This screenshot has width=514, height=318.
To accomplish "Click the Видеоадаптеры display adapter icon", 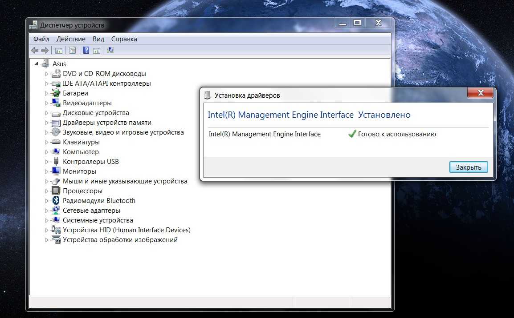I will 56,103.
